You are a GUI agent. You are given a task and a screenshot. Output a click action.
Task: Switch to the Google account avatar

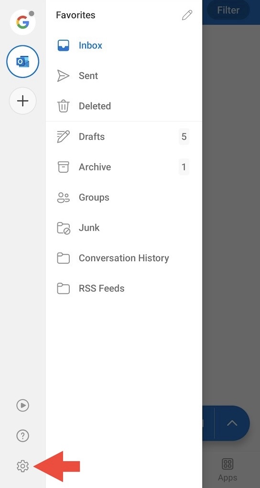coord(23,22)
